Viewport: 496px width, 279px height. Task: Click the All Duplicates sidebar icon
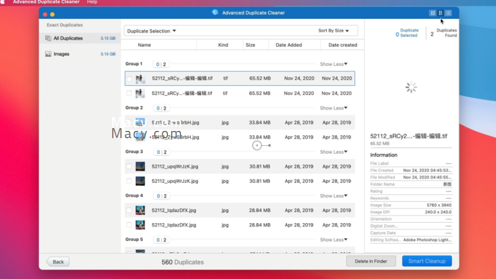[48, 38]
